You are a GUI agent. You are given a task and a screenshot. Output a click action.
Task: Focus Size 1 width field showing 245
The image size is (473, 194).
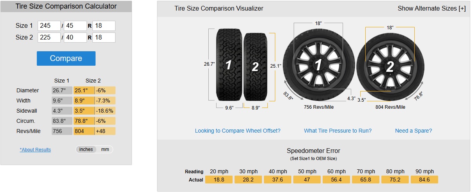pos(49,26)
